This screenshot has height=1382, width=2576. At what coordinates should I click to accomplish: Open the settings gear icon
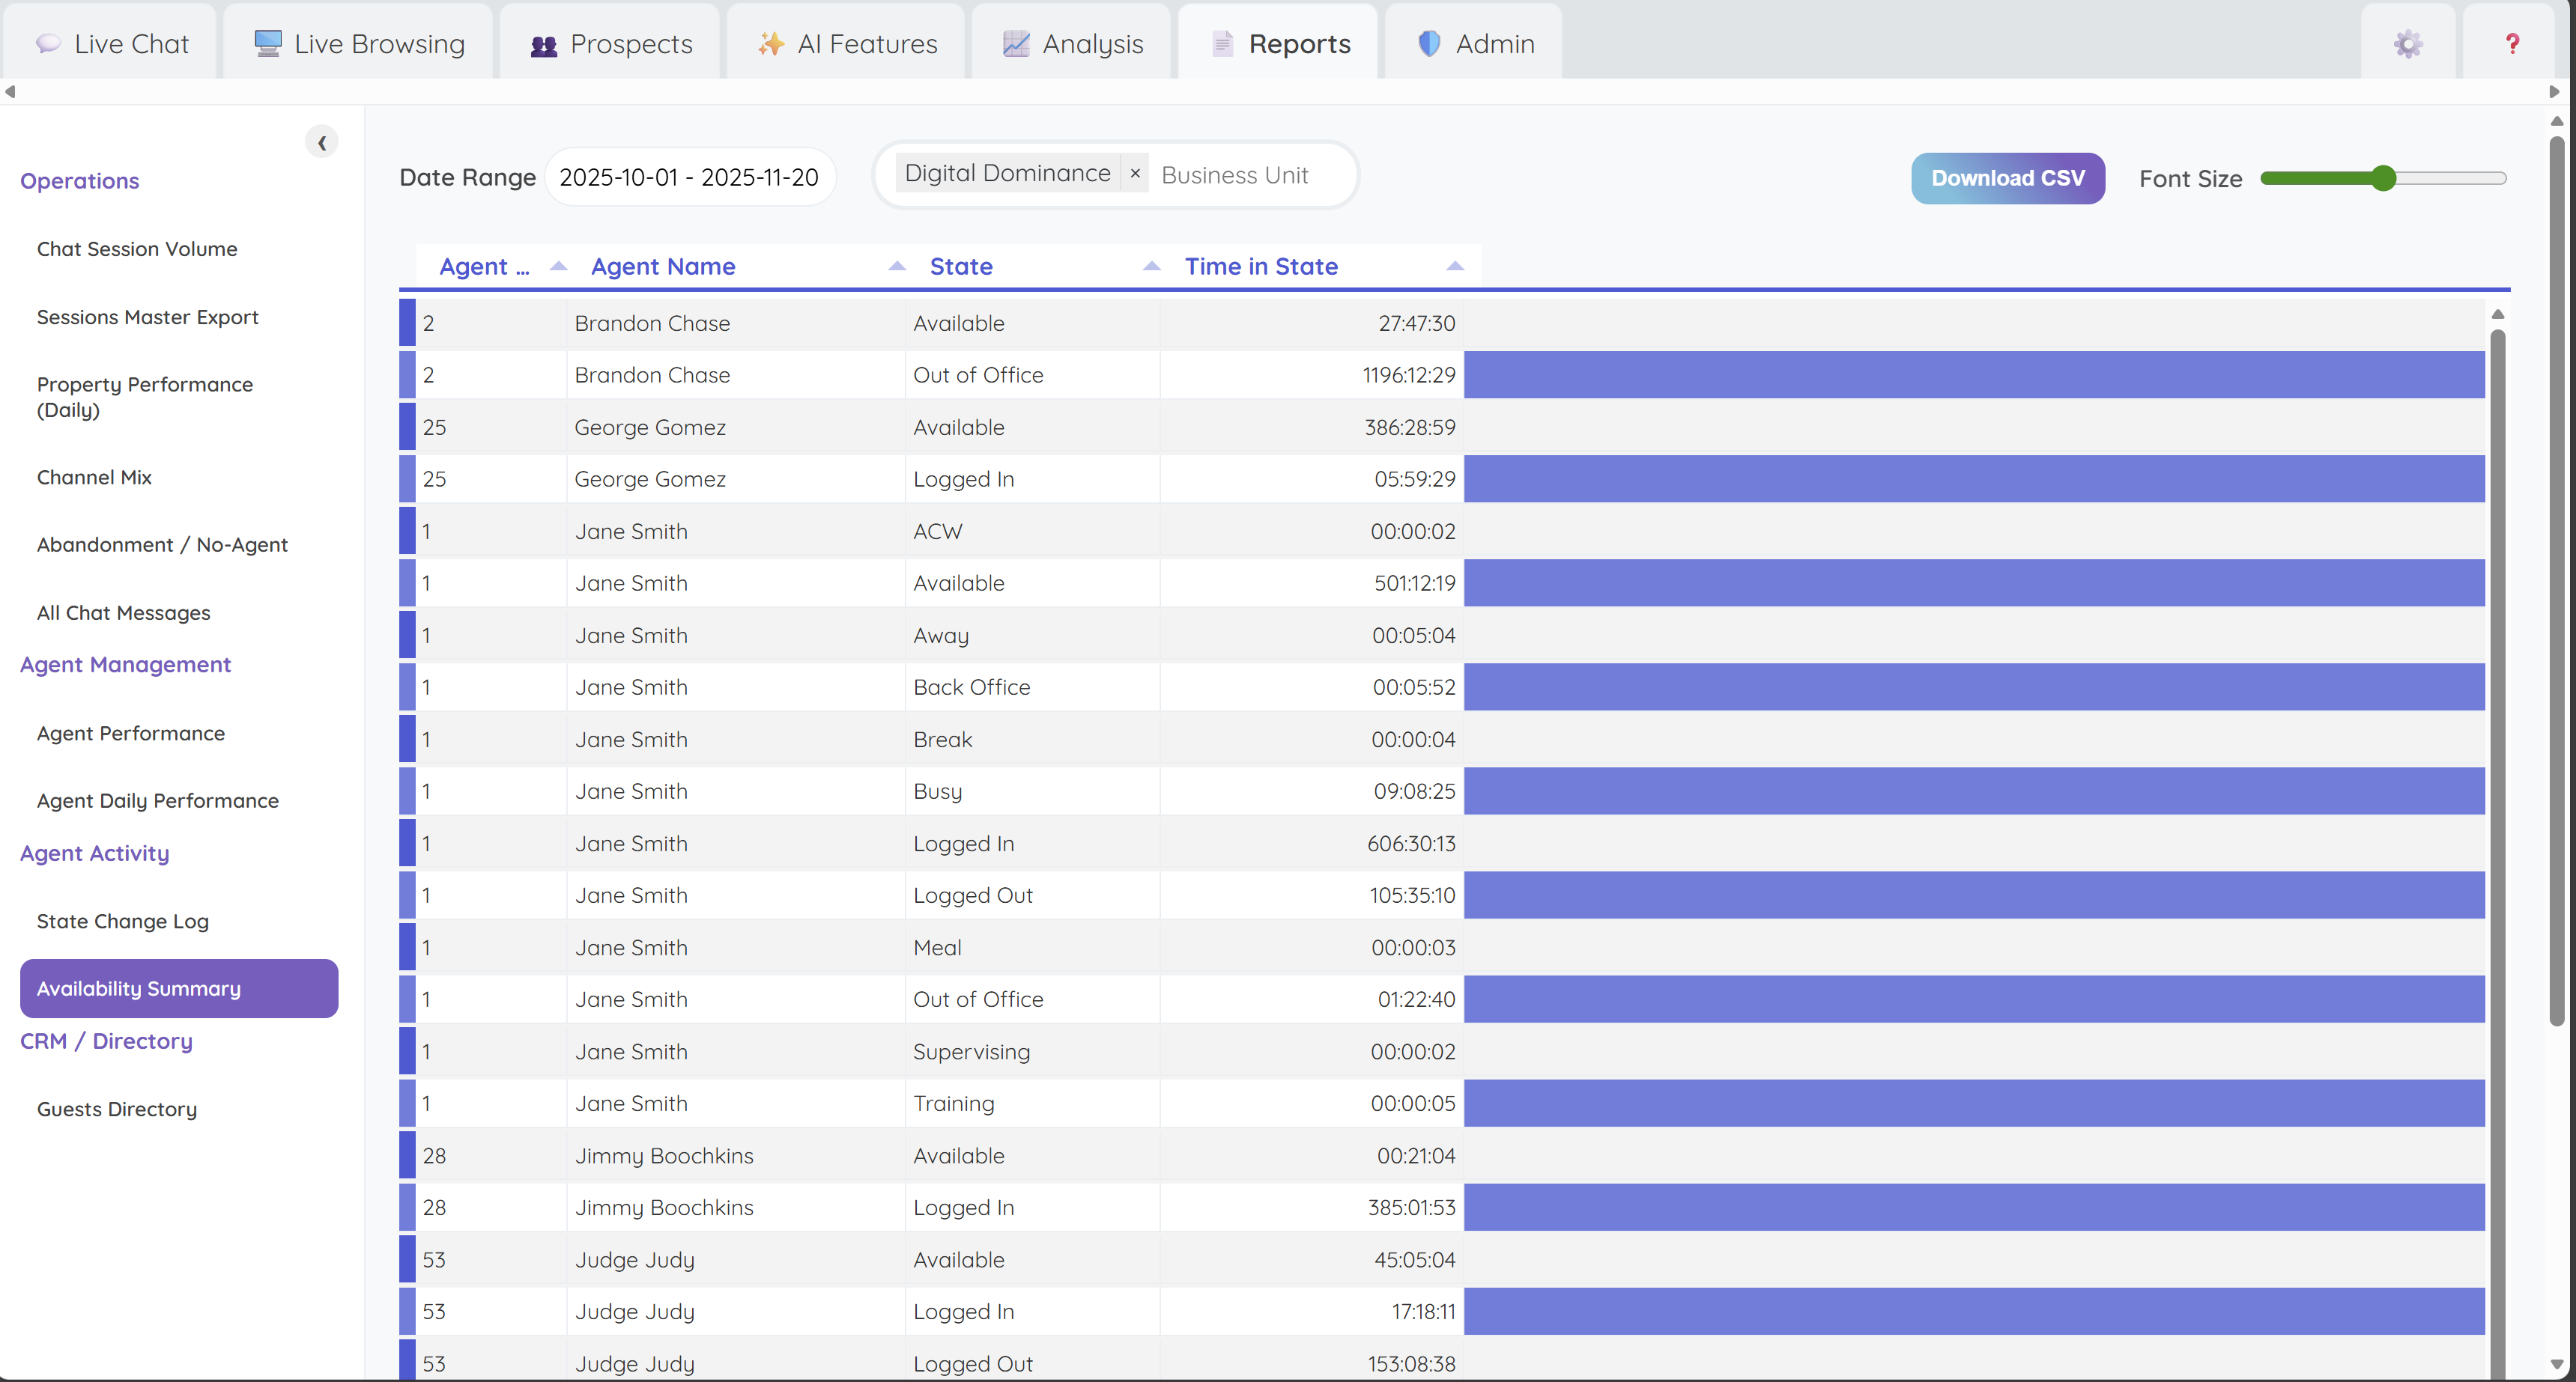[2407, 44]
